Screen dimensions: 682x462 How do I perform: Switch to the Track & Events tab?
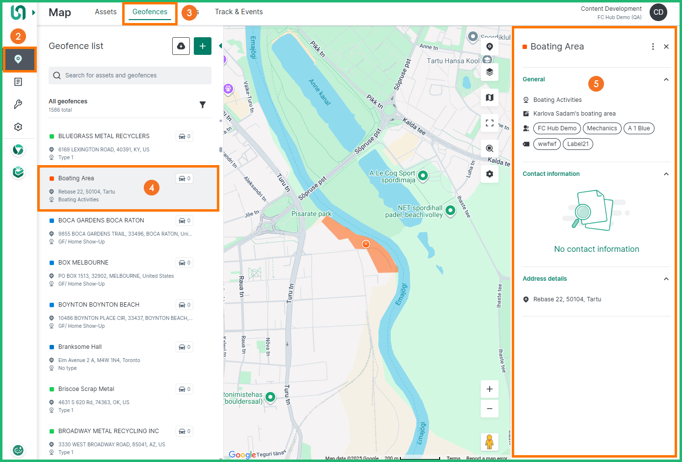(x=238, y=12)
